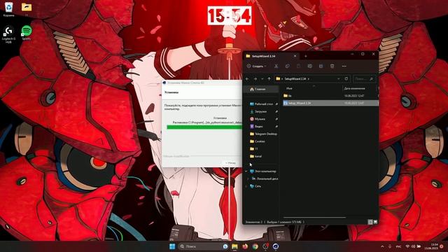Click the SetupWizard 2.34 address bar path
448x252 pixels.
point(295,78)
